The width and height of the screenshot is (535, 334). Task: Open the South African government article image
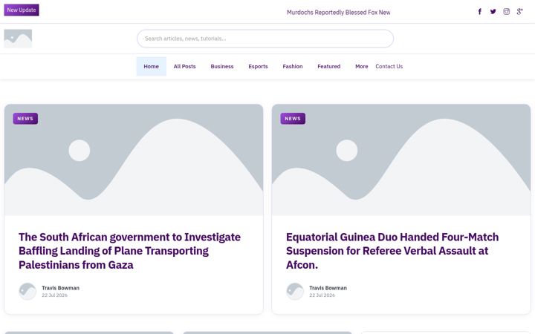134,160
